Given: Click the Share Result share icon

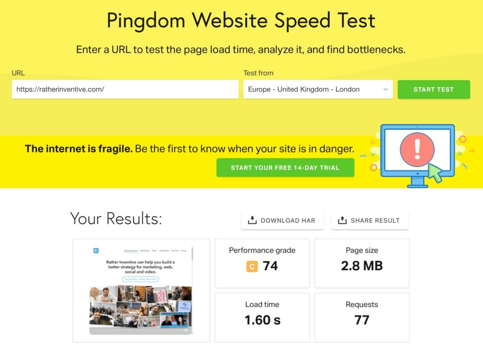Looking at the screenshot, I should click(341, 220).
